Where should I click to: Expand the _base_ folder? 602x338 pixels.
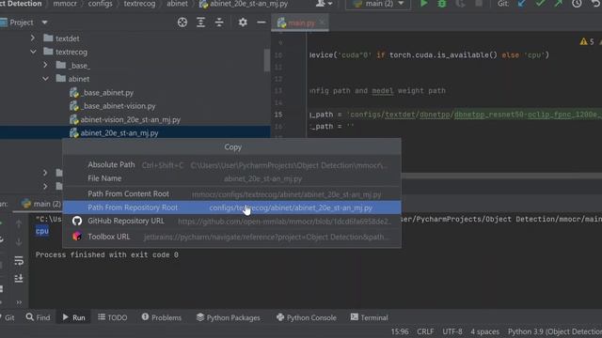point(45,65)
